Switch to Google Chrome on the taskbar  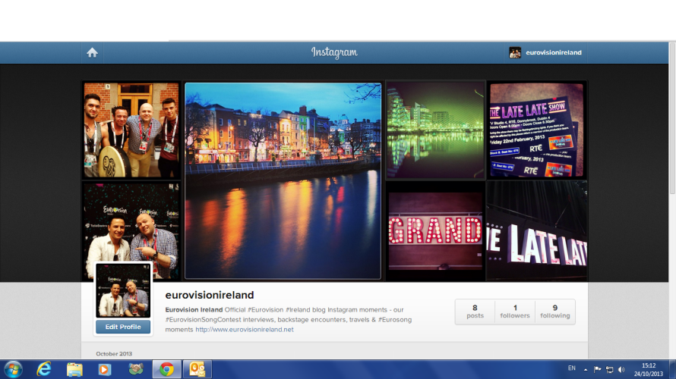pyautogui.click(x=167, y=369)
